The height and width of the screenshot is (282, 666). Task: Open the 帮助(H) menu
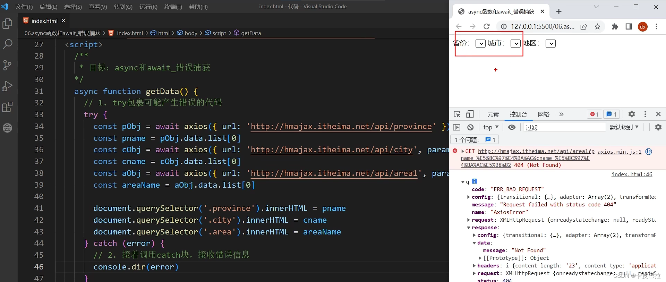(x=198, y=7)
